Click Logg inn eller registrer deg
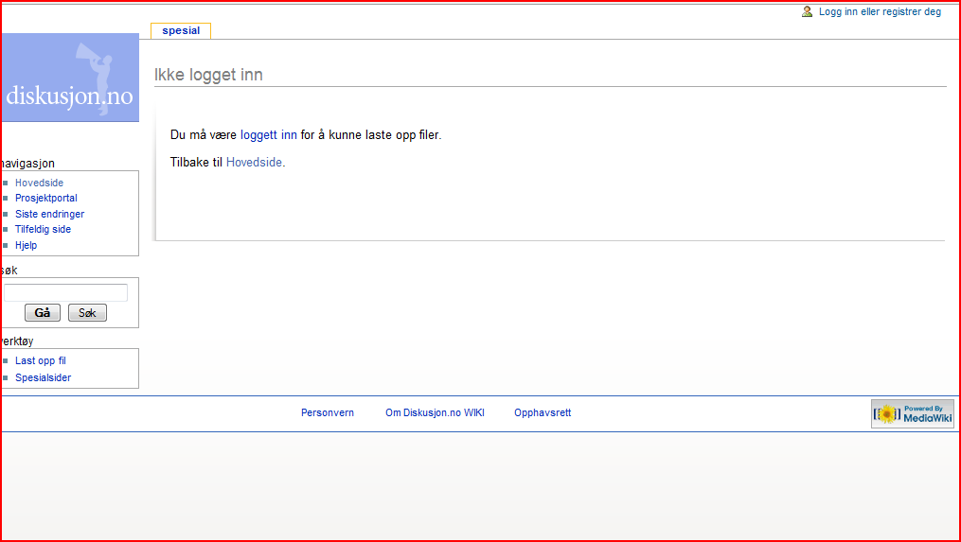Viewport: 961px width, 542px height. coord(880,11)
